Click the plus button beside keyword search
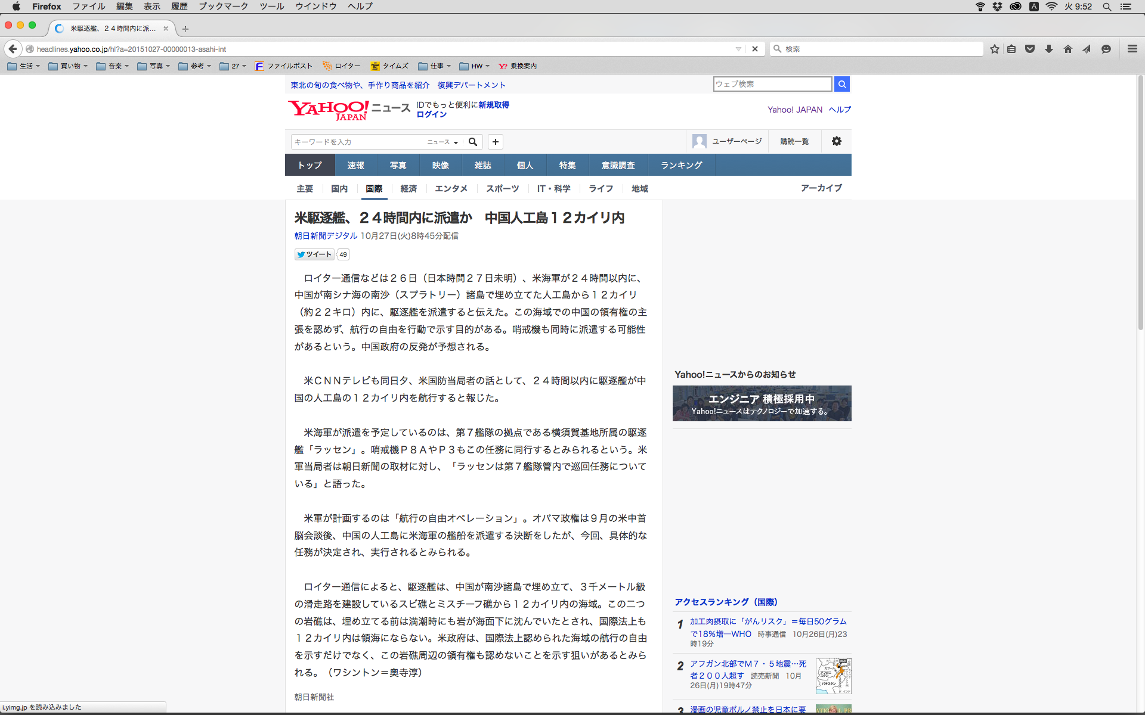The image size is (1145, 715). (495, 142)
